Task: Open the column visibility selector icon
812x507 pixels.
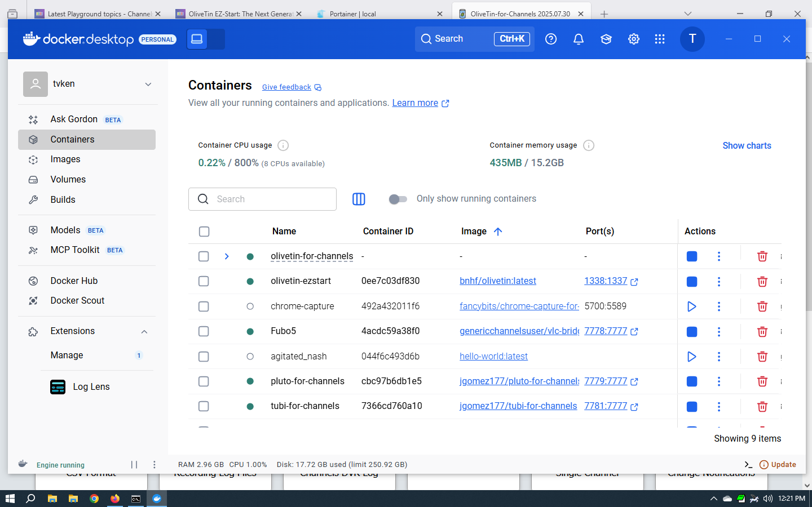Action: [x=359, y=199]
